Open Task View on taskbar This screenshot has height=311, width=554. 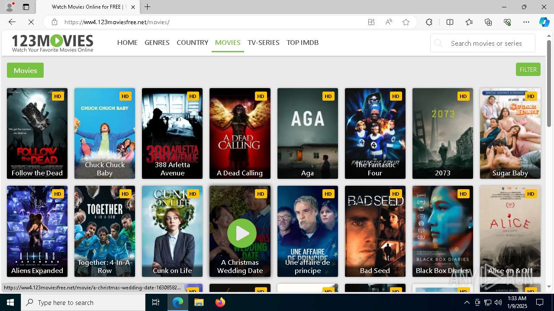pos(156,302)
